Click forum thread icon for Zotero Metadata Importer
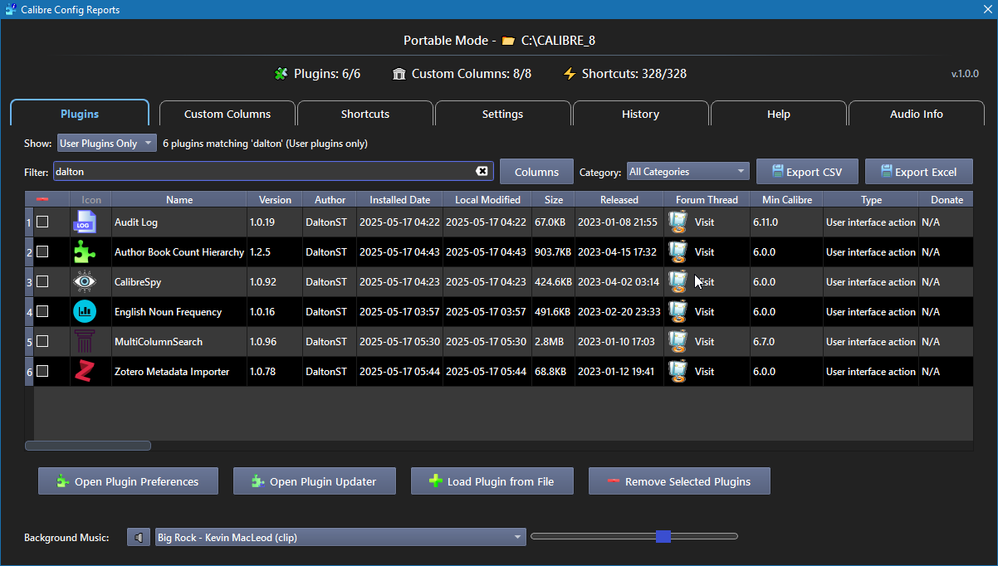 [678, 371]
